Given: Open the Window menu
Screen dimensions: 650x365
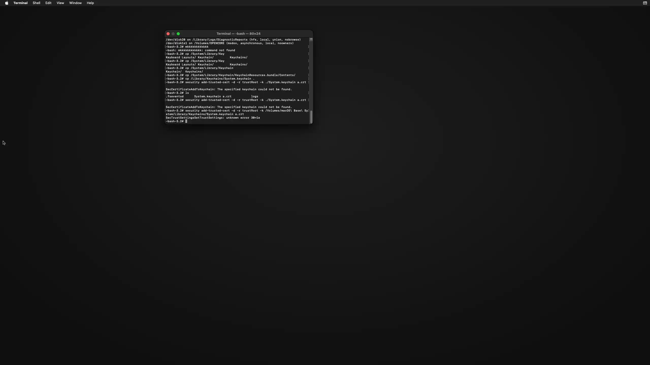Looking at the screenshot, I should 75,3.
